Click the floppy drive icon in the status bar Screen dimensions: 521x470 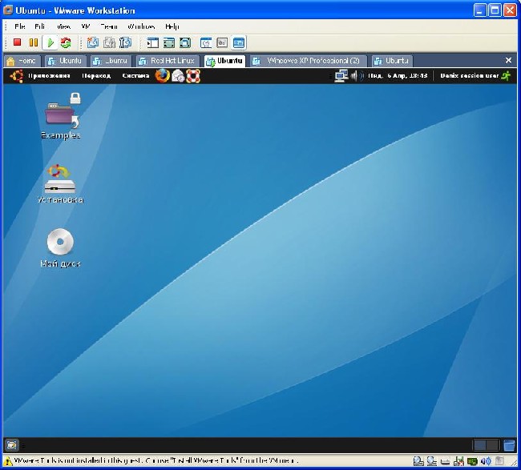tap(445, 461)
